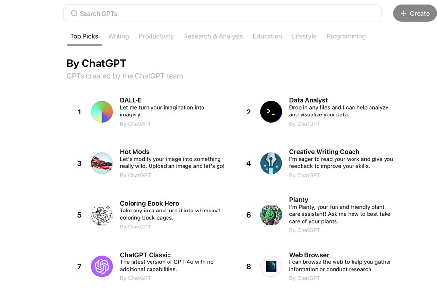Viewport: 437px width, 292px height.
Task: Click rank number 3 beside Hot Mods
Action: click(x=79, y=163)
